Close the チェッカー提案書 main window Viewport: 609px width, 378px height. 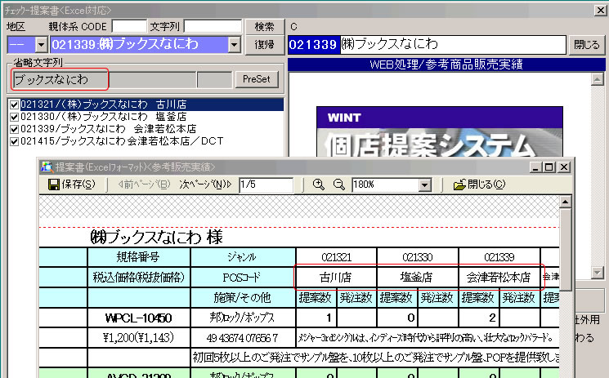click(600, 10)
